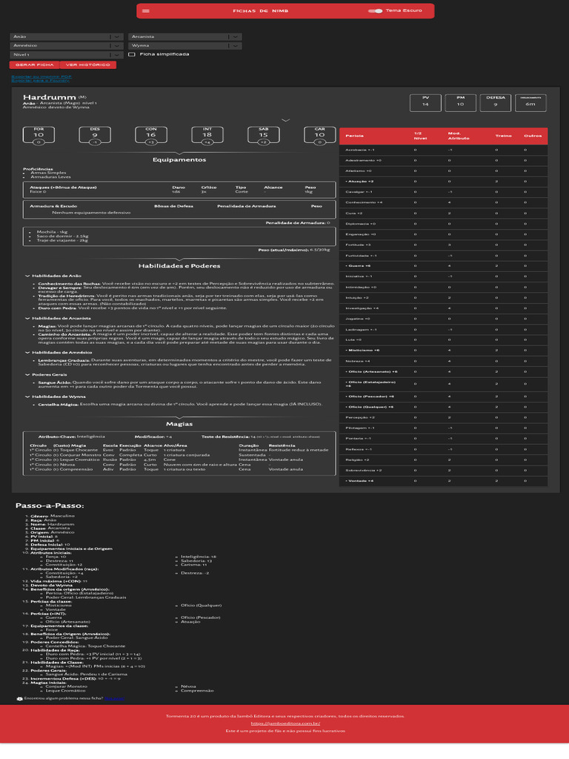Collapse the Habilidades de Wynna chevron

click(x=27, y=397)
